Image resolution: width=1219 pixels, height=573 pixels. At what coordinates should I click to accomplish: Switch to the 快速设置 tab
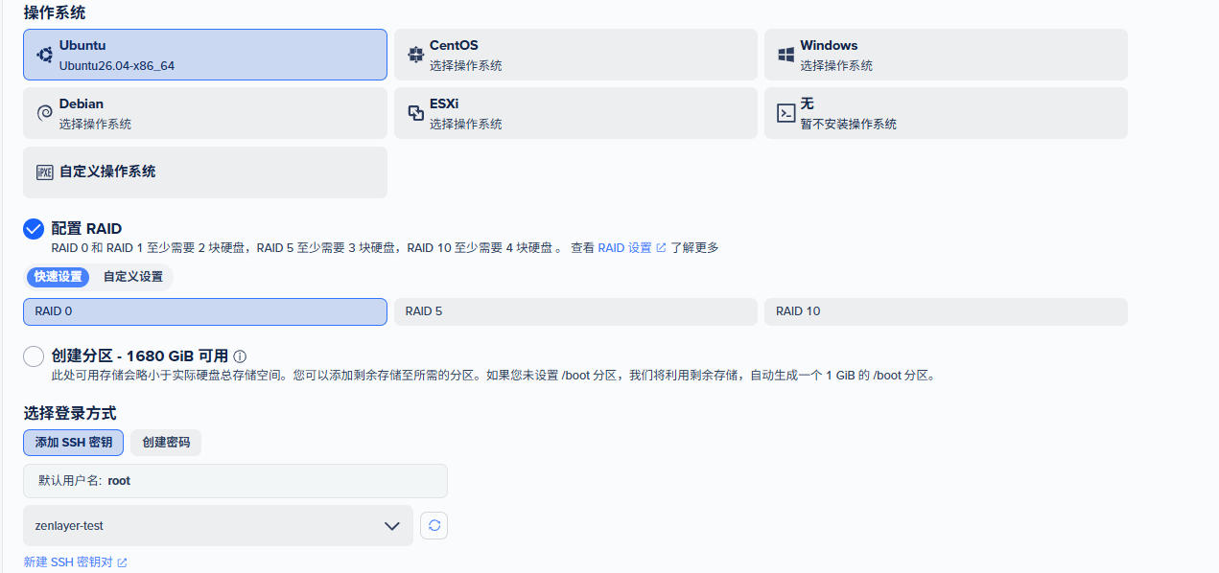point(59,277)
